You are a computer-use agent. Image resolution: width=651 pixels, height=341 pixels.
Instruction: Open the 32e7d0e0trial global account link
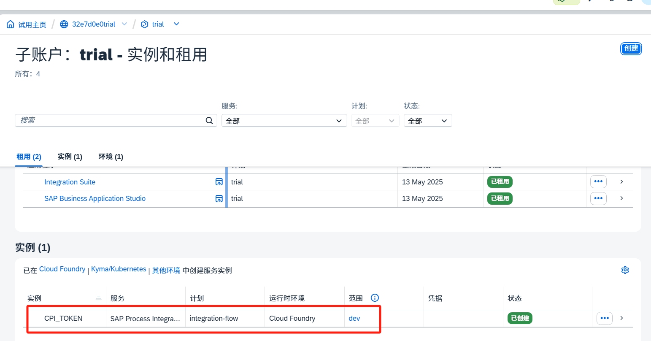pos(94,24)
